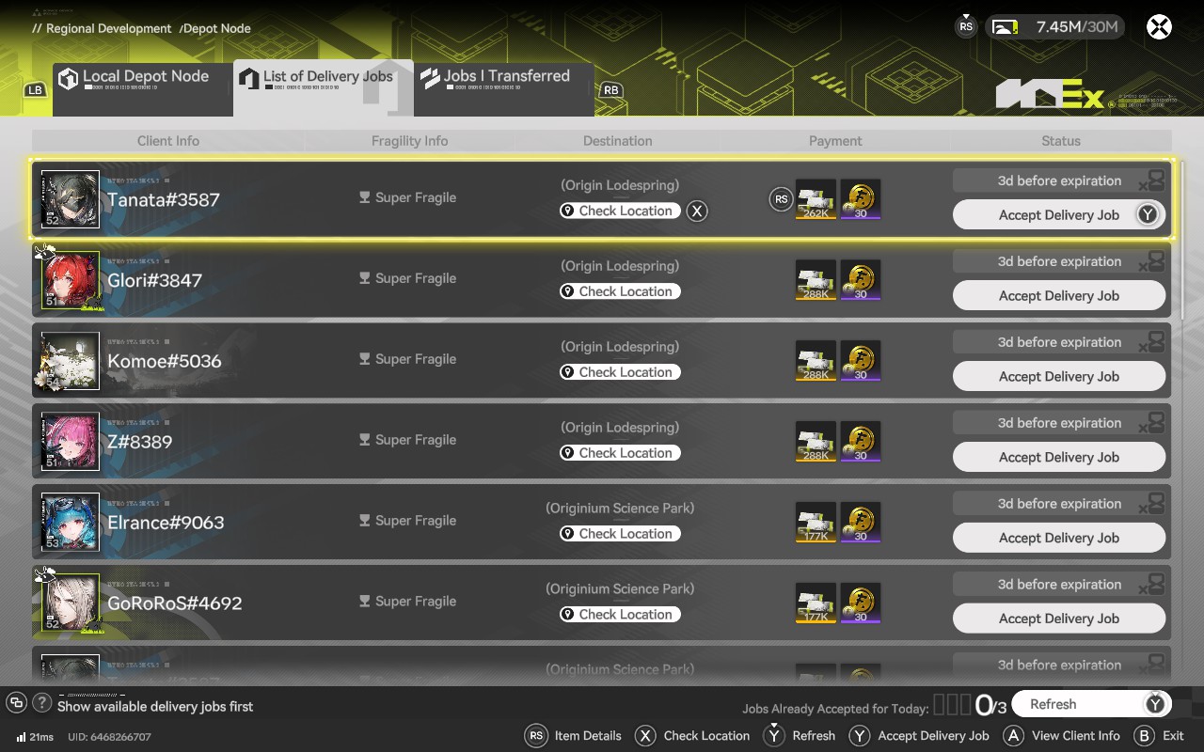
Task: Click the storage capacity icon showing 7.45M/30M
Action: tap(1005, 27)
